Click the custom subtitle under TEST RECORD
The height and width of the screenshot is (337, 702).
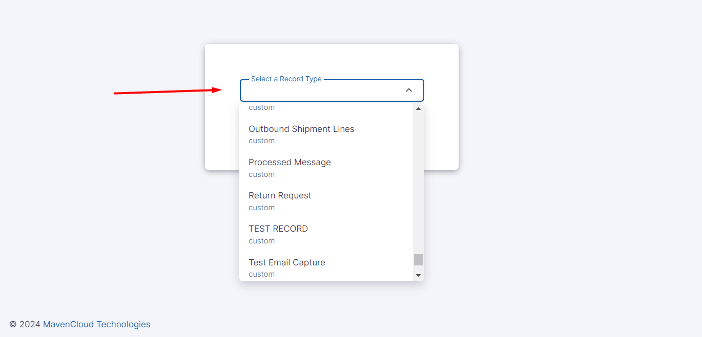pyautogui.click(x=261, y=241)
